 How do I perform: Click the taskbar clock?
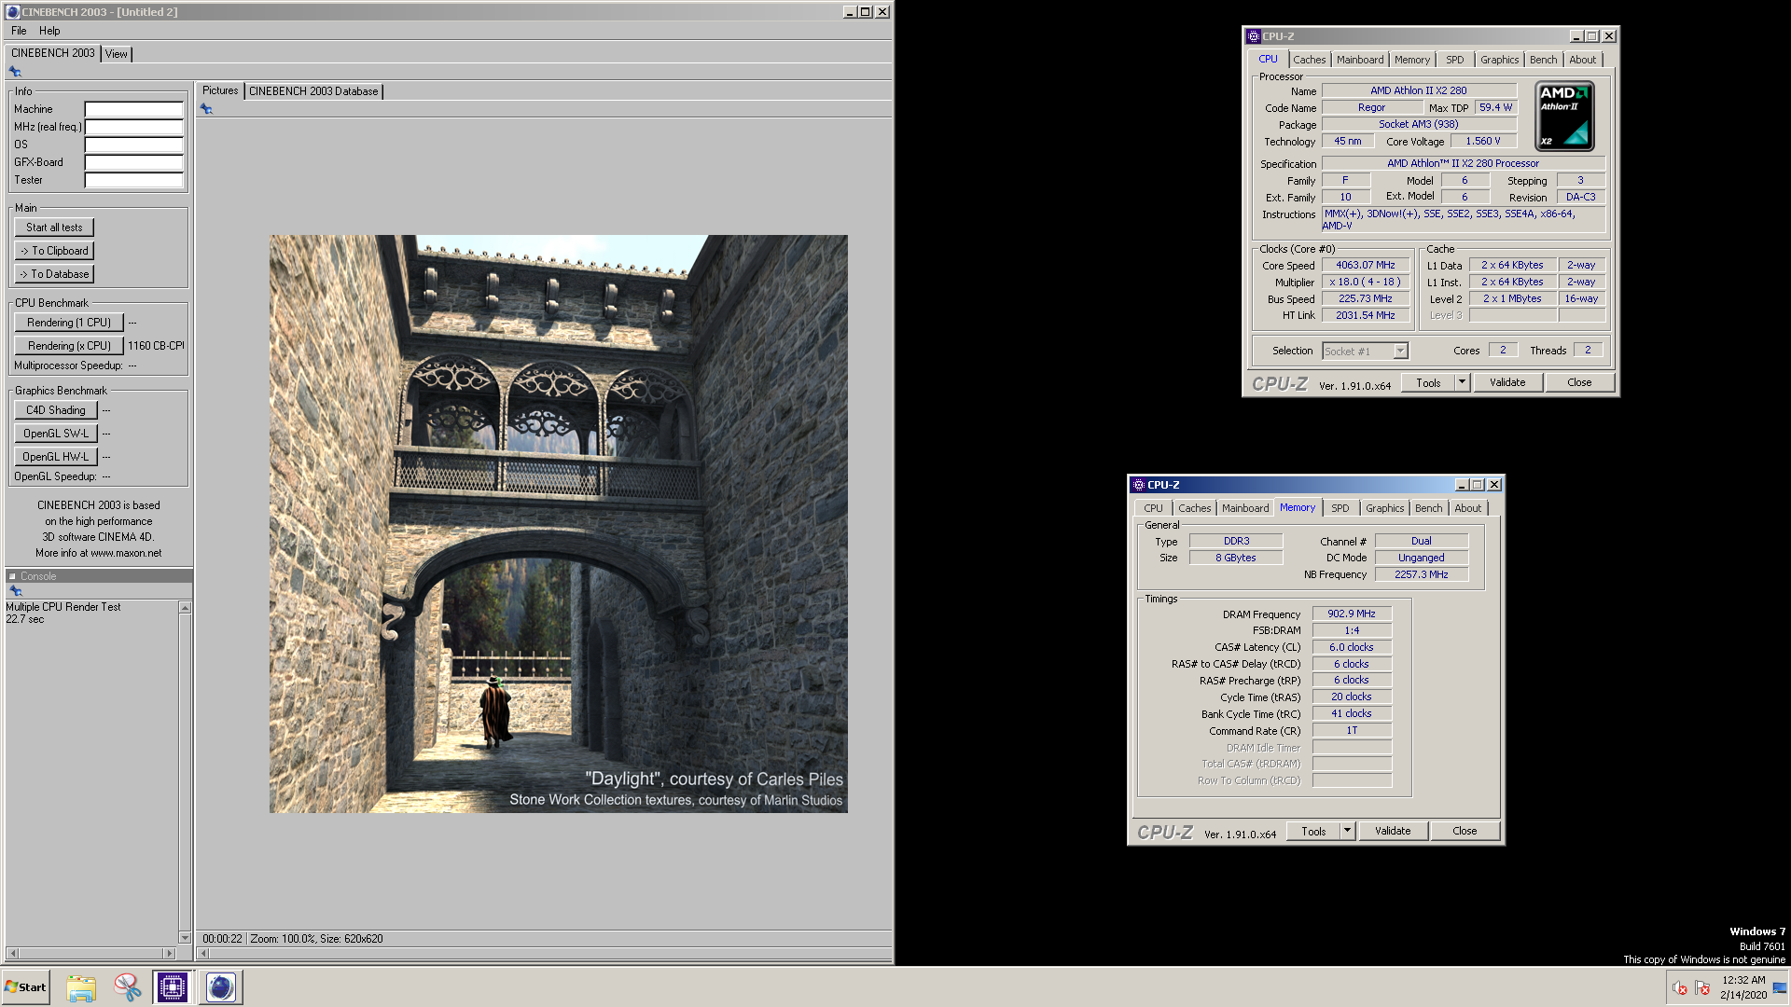[1742, 987]
